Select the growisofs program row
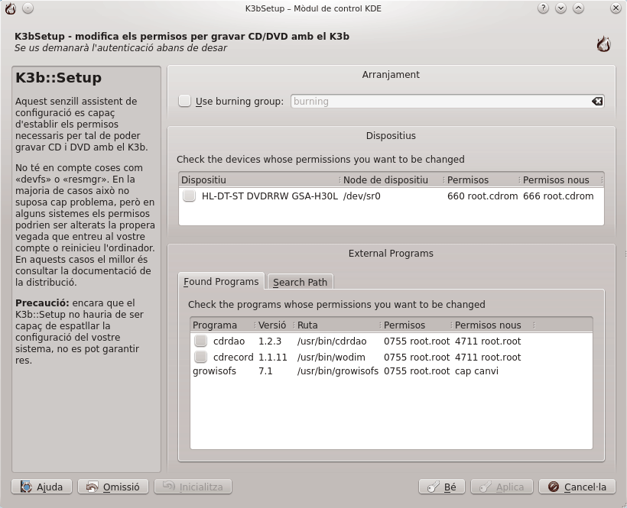This screenshot has width=627, height=508. pyautogui.click(x=215, y=371)
